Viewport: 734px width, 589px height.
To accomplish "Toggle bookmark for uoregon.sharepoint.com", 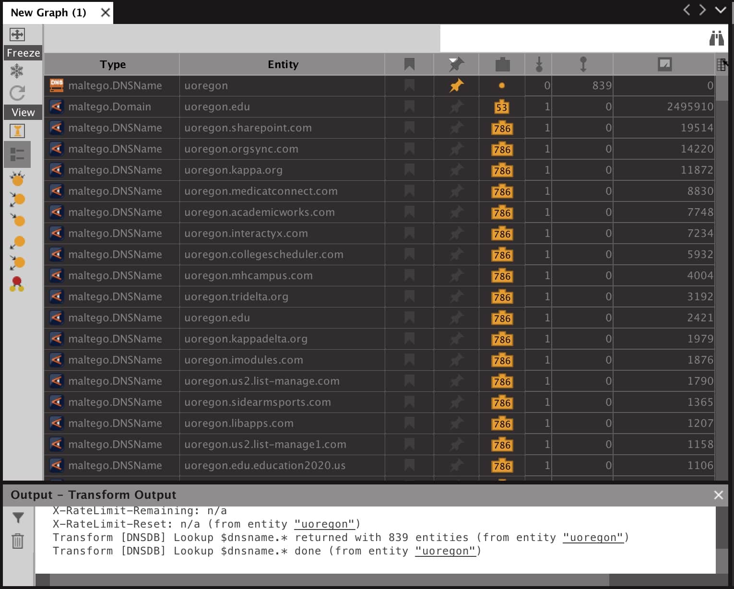I will coord(409,128).
